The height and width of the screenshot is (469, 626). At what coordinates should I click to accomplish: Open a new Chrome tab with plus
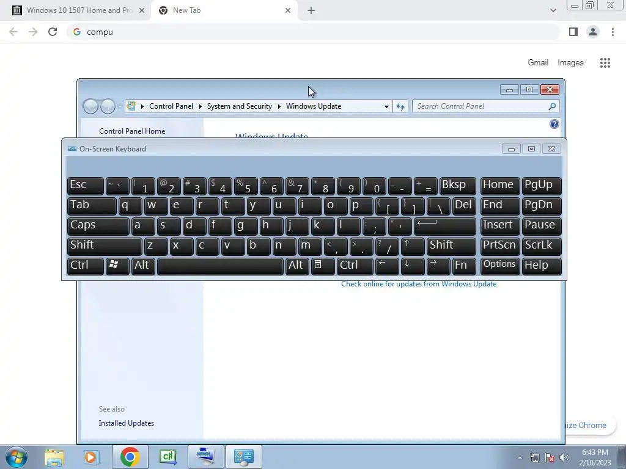(x=311, y=10)
